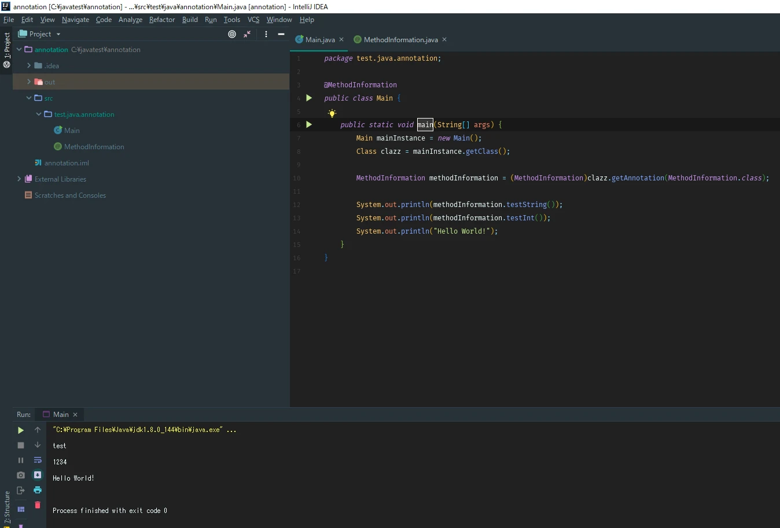
Task: Stop the running process
Action: pyautogui.click(x=21, y=445)
